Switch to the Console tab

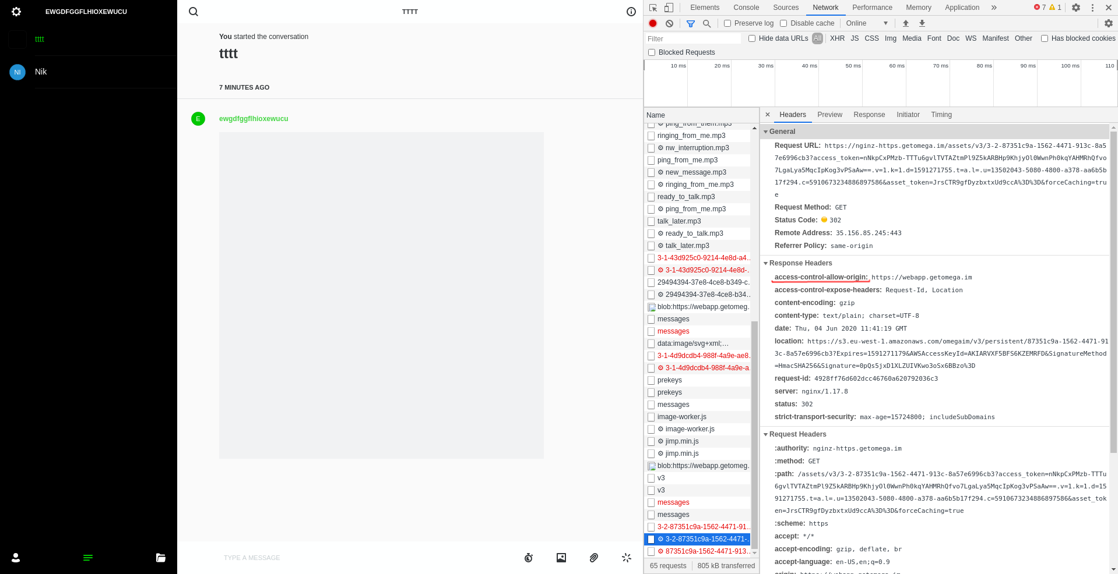pyautogui.click(x=746, y=8)
